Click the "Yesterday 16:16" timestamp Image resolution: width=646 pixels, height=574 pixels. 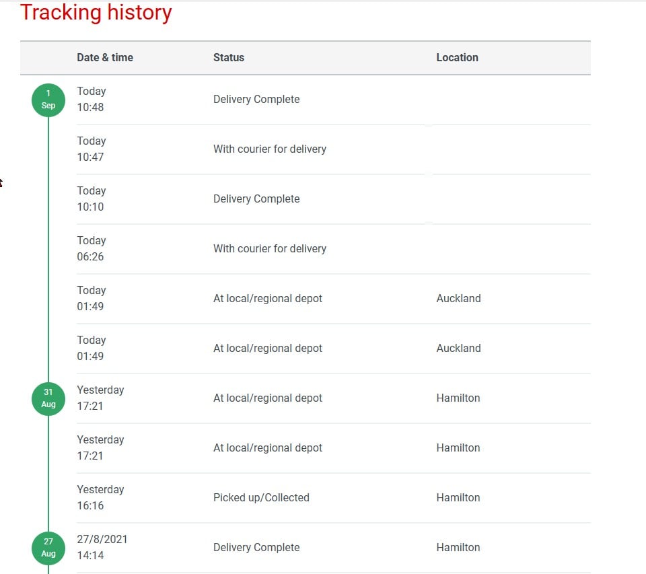pyautogui.click(x=100, y=497)
